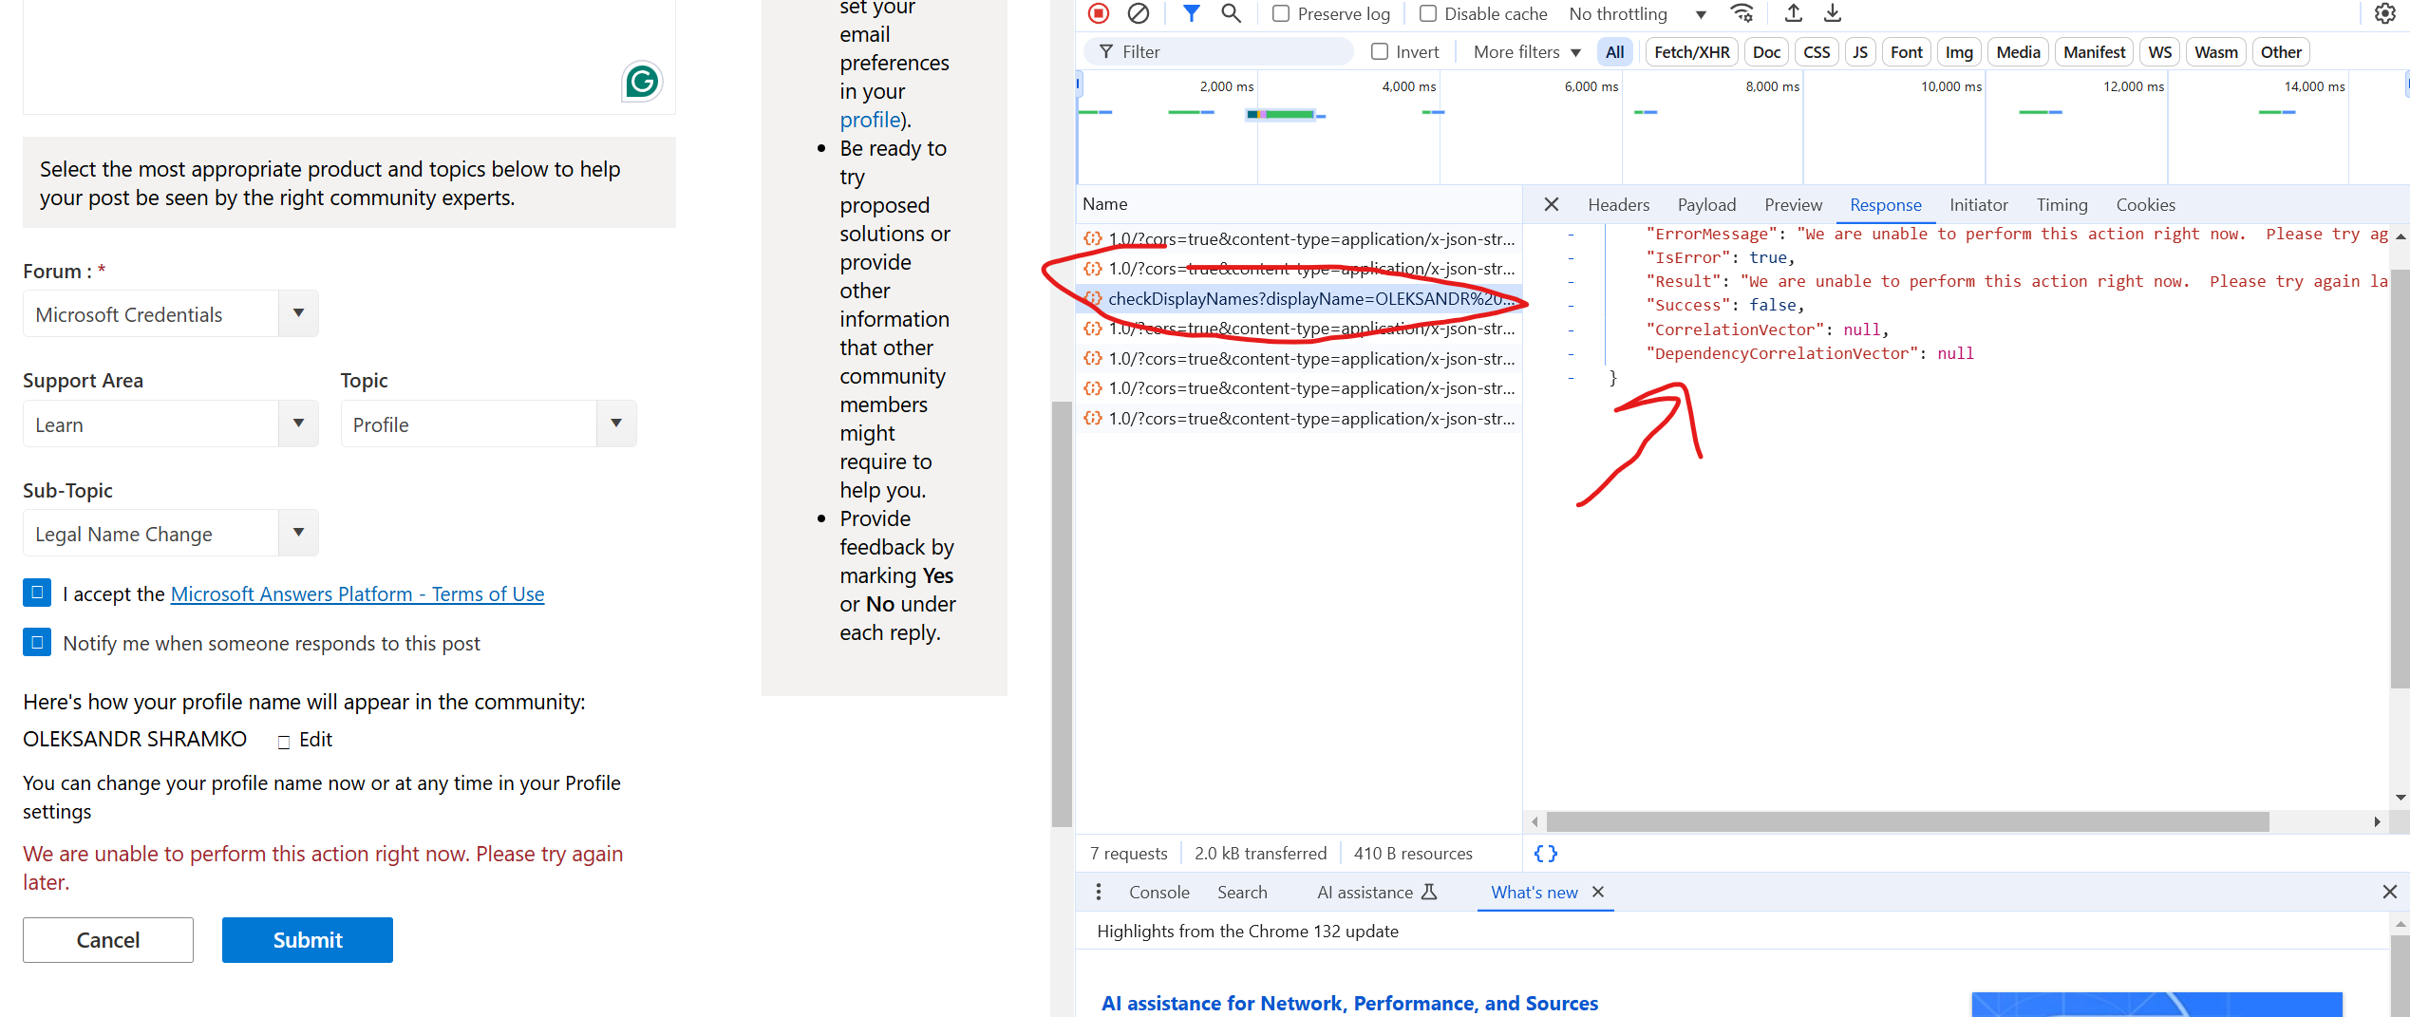This screenshot has height=1017, width=2410.
Task: Open network conditions wifi icon
Action: 1742,13
